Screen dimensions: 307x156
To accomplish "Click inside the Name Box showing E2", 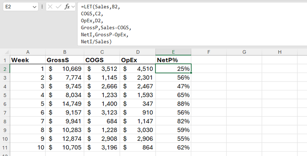I will (17, 7).
